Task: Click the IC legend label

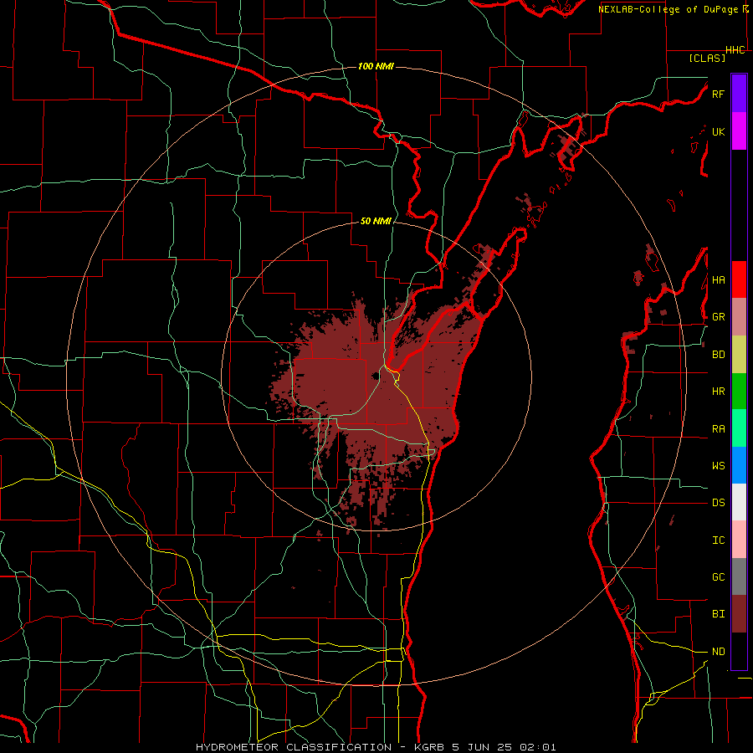Action: [x=718, y=540]
